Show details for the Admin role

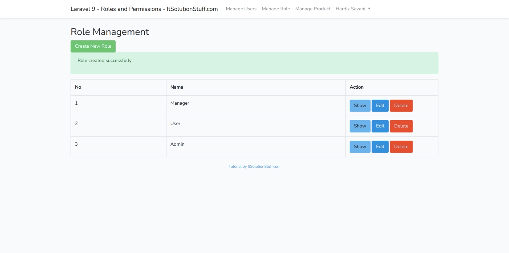[x=360, y=146]
